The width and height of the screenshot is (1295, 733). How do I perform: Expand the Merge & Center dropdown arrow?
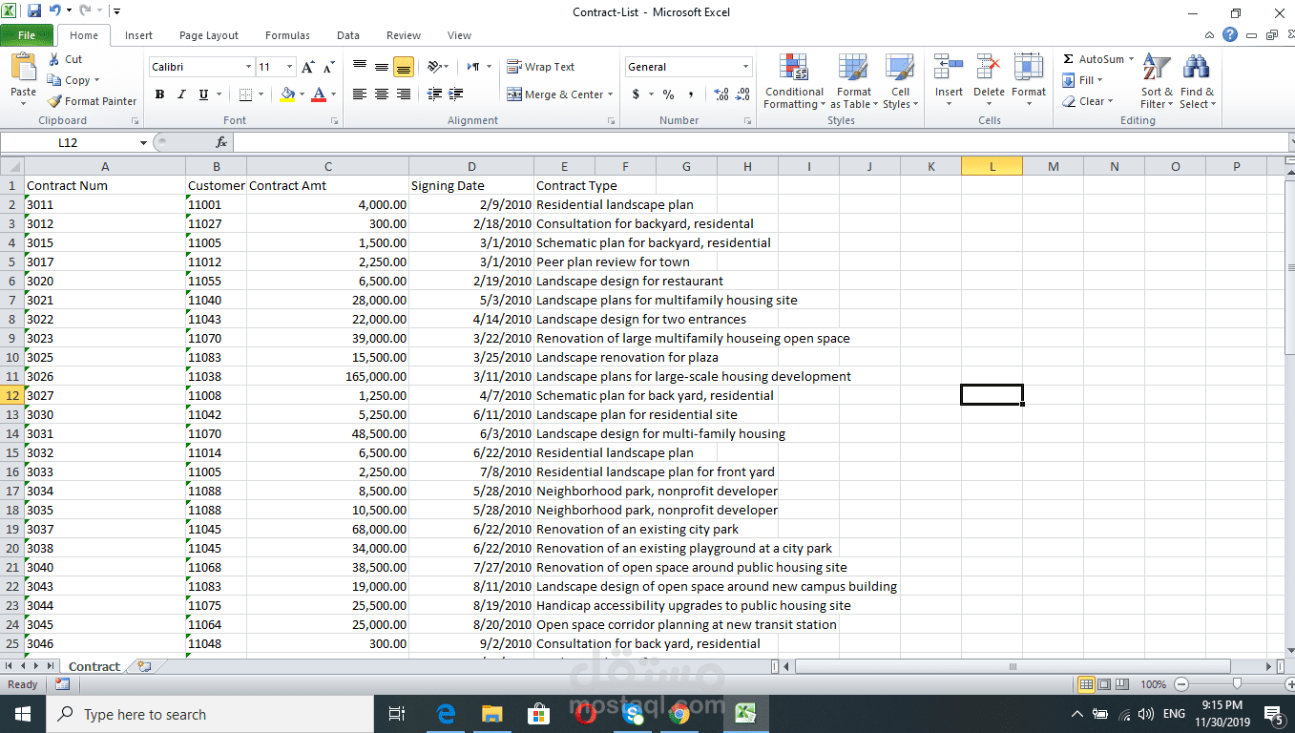(611, 94)
